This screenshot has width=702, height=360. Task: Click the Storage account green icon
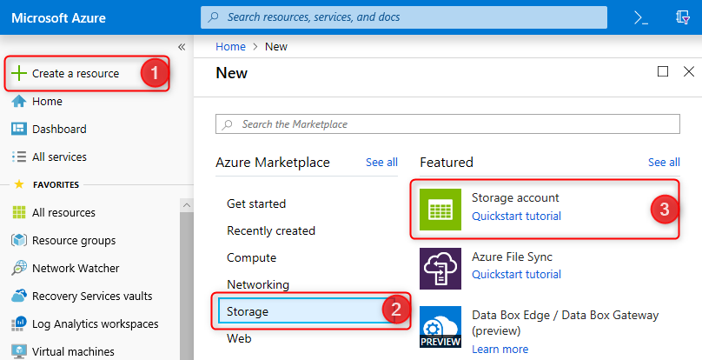click(x=440, y=210)
